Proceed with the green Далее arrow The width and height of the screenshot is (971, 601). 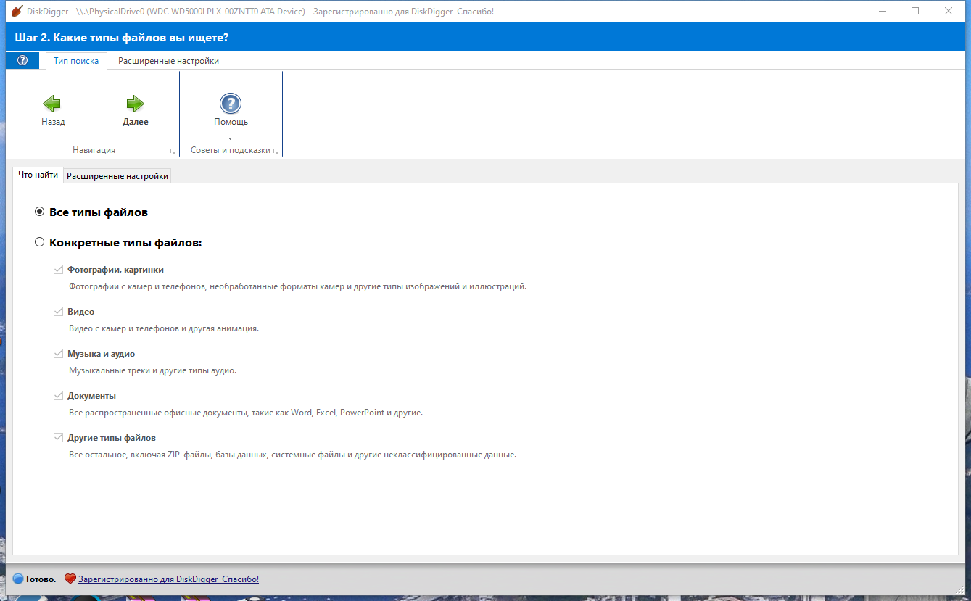[135, 104]
